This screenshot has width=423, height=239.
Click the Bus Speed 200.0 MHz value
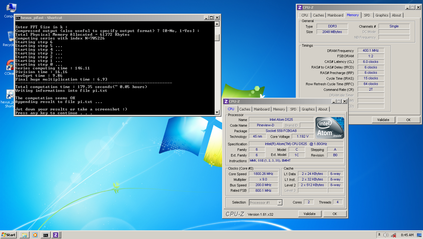point(264,185)
